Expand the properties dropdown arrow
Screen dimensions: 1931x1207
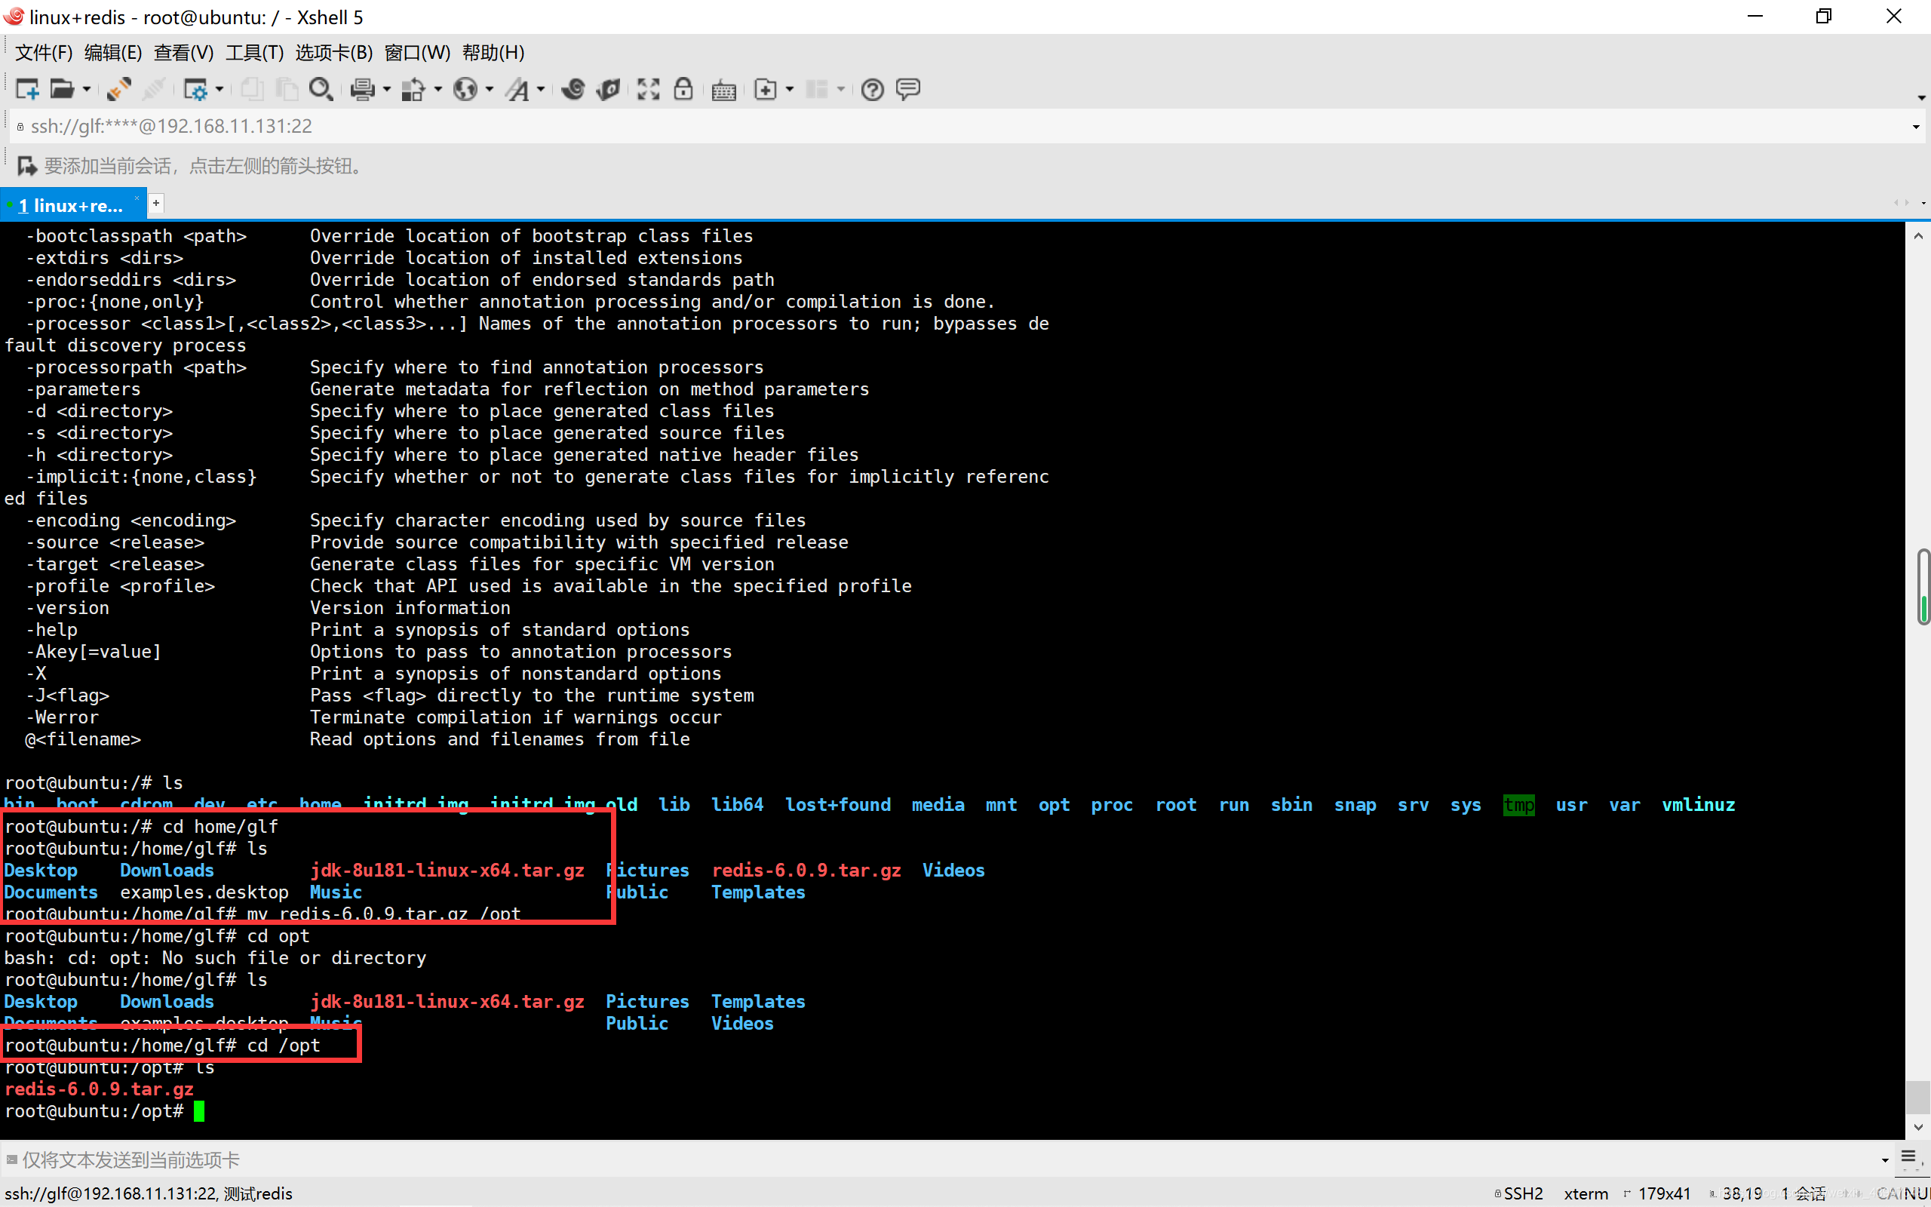tap(220, 90)
